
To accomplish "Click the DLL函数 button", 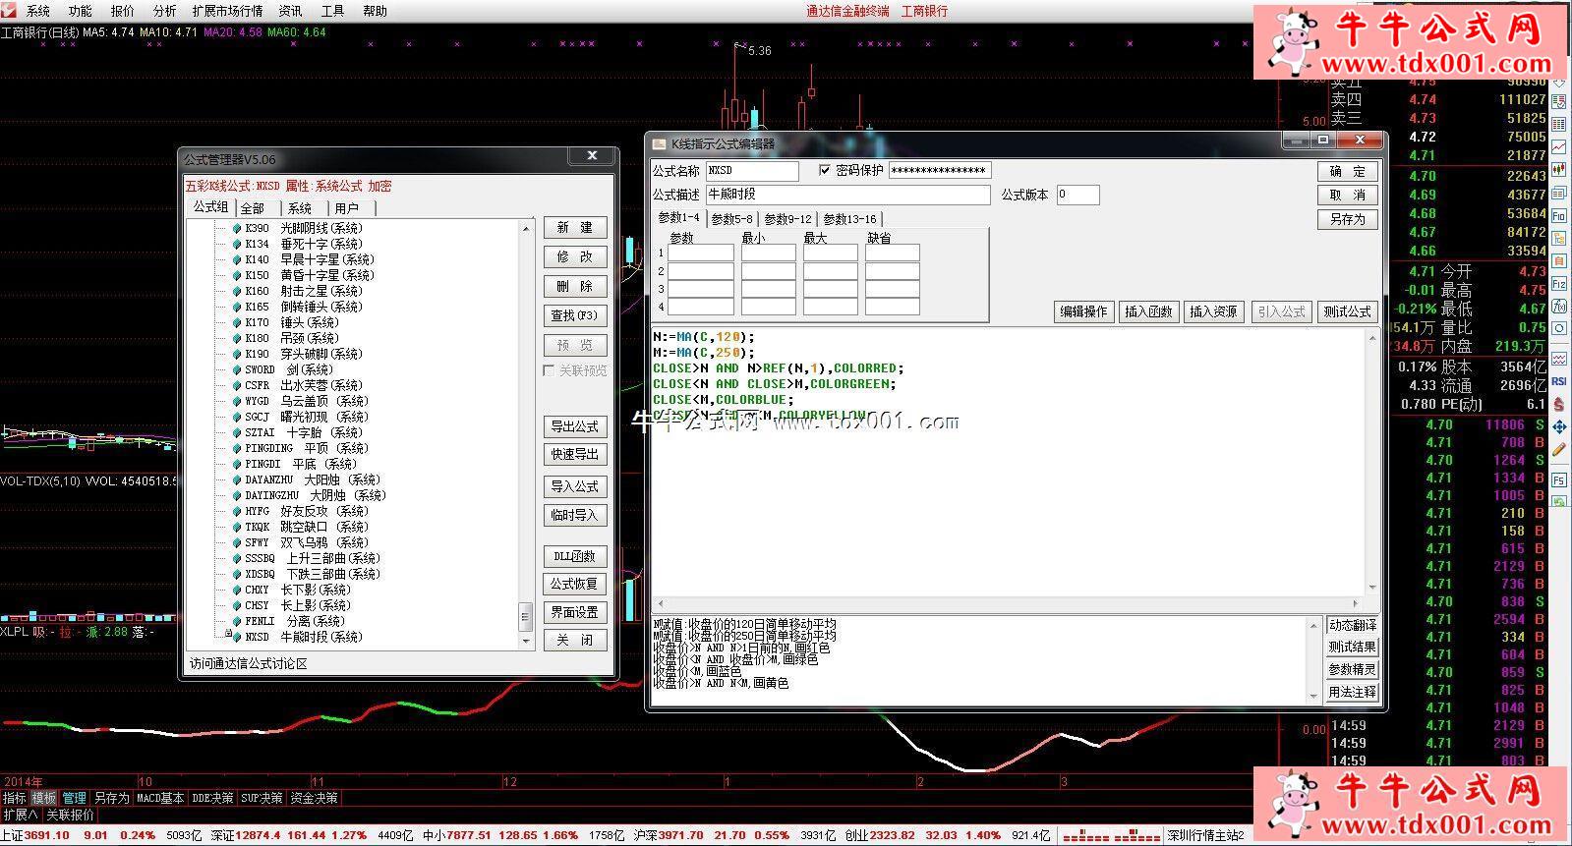I will tap(575, 556).
